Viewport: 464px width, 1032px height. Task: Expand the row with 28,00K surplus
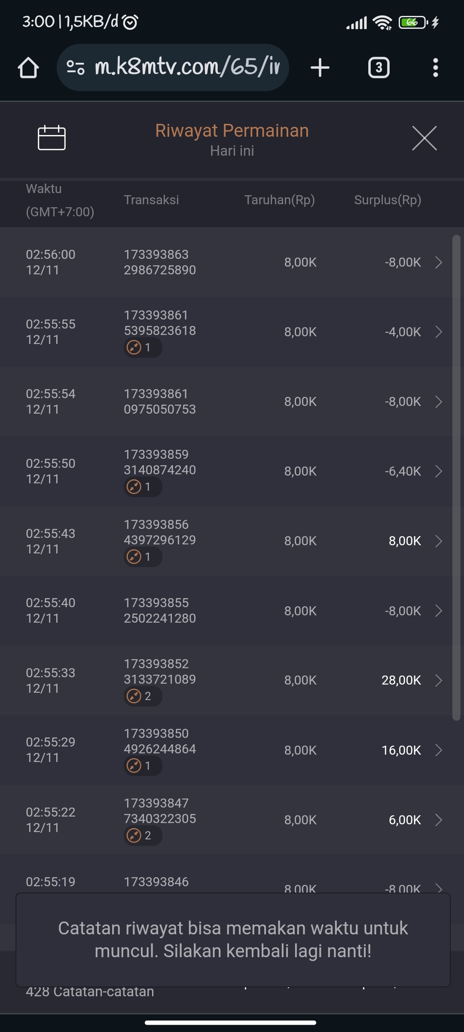(438, 680)
